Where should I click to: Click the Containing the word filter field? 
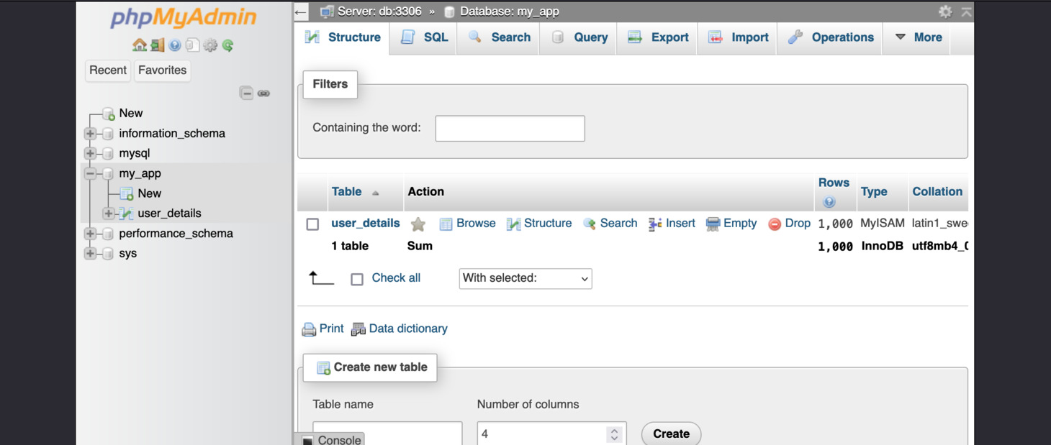click(x=510, y=129)
